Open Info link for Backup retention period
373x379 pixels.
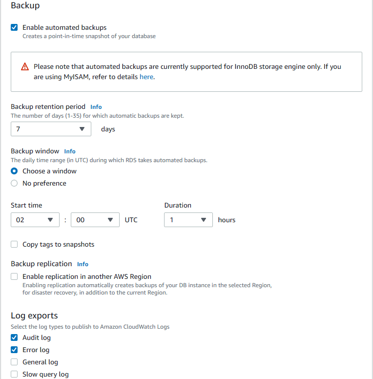tap(96, 107)
